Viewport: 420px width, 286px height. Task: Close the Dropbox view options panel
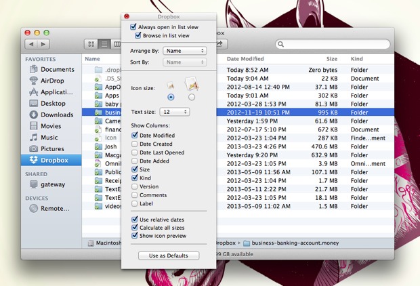[x=127, y=16]
